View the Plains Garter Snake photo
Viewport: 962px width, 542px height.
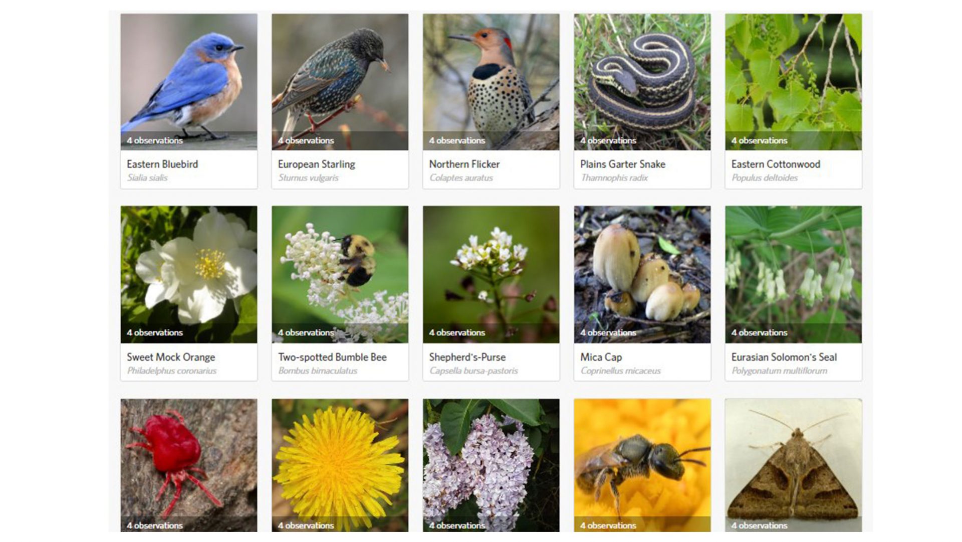click(642, 82)
